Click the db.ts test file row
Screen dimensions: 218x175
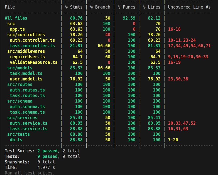(16, 140)
